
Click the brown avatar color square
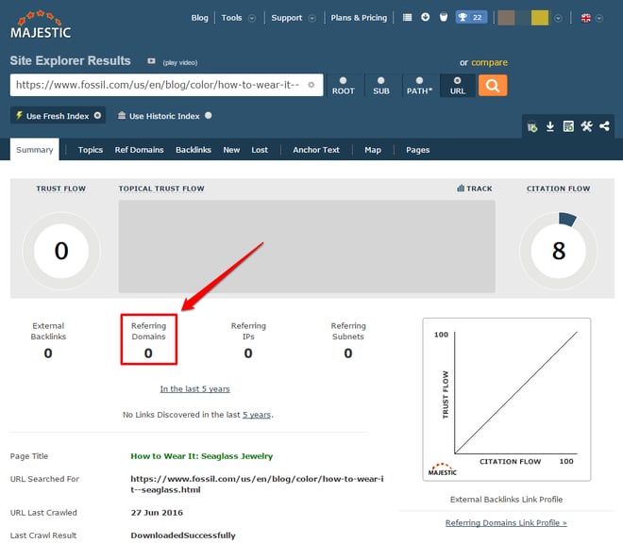pyautogui.click(x=506, y=18)
